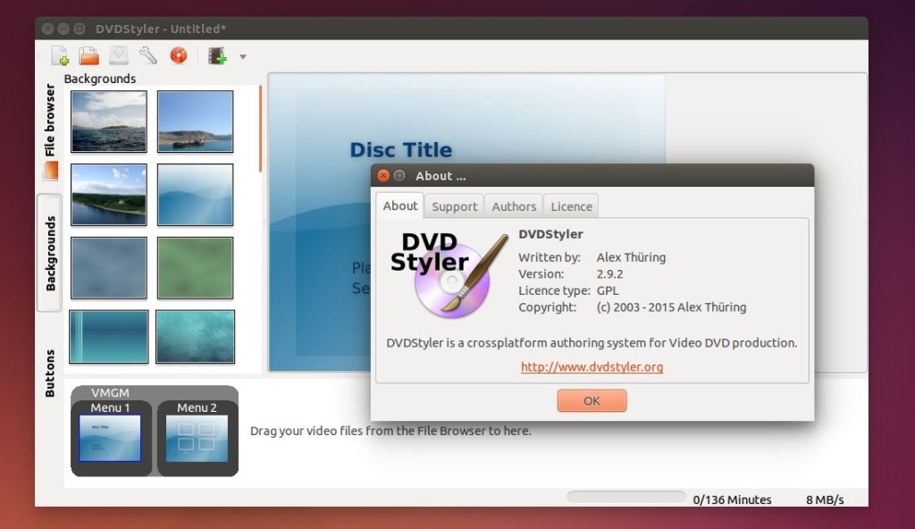The image size is (915, 529).
Task: Select the Backgrounds side tab
Action: (50, 253)
